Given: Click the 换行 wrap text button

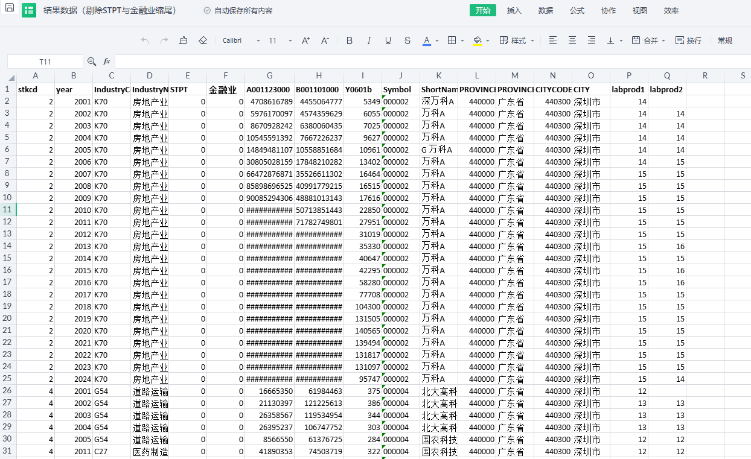Looking at the screenshot, I should [688, 40].
